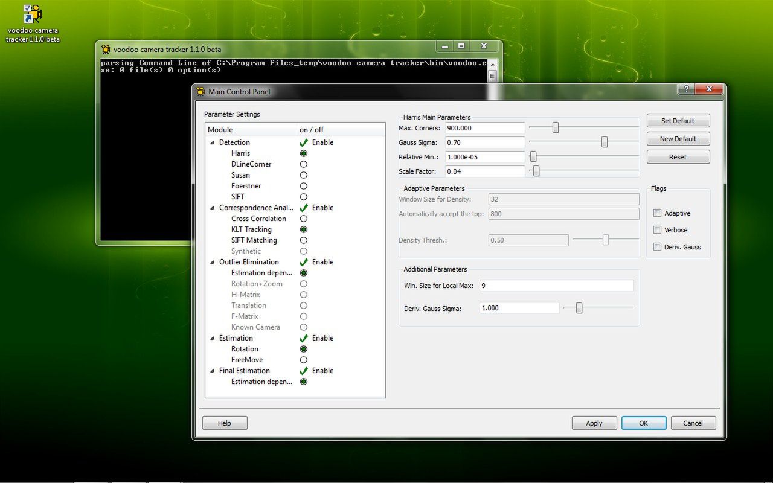Confirm with the OK button

[x=644, y=423]
